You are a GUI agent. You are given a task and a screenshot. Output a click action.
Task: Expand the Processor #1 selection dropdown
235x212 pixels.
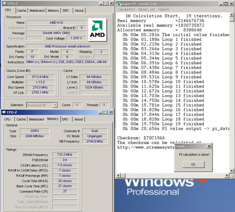tap(55, 105)
